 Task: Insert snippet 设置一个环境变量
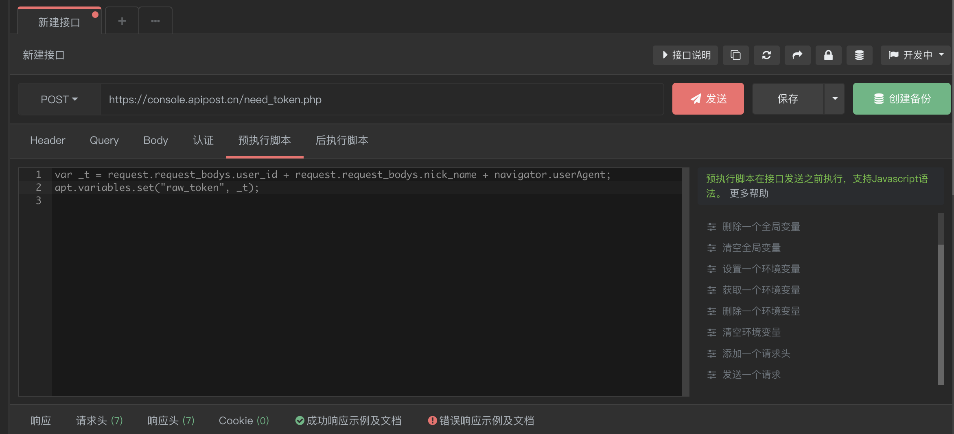pyautogui.click(x=761, y=269)
